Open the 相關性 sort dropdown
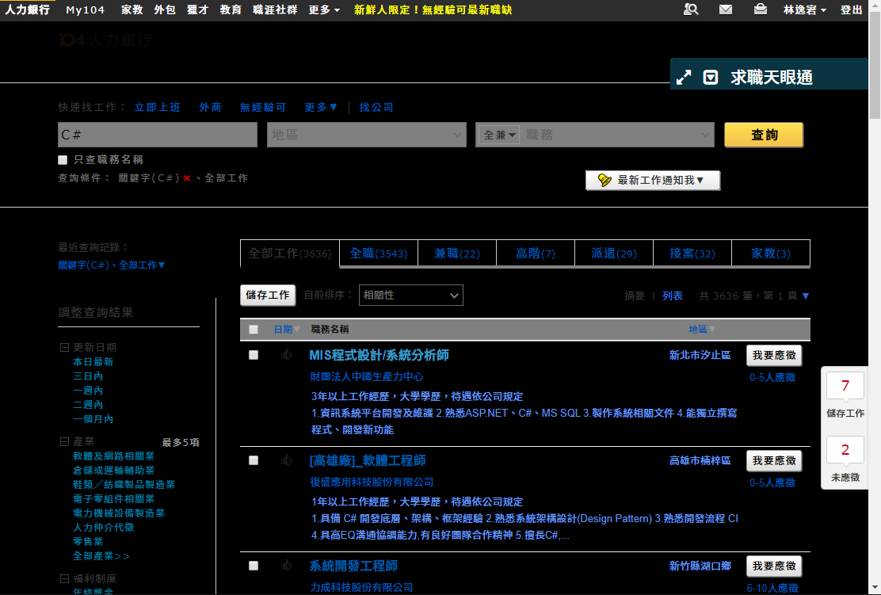The image size is (881, 595). [411, 295]
